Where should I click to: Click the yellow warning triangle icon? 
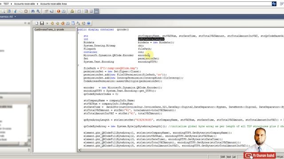(x=72, y=11)
